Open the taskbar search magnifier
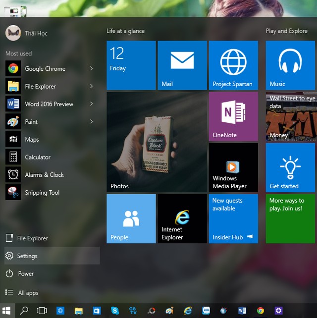The height and width of the screenshot is (318, 317). point(24,311)
